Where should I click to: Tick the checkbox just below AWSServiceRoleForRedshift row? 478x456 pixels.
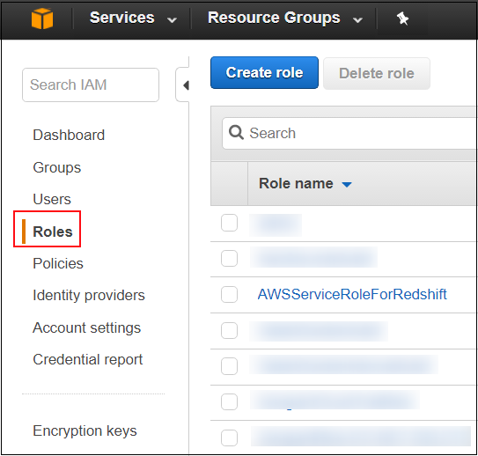[x=229, y=330]
